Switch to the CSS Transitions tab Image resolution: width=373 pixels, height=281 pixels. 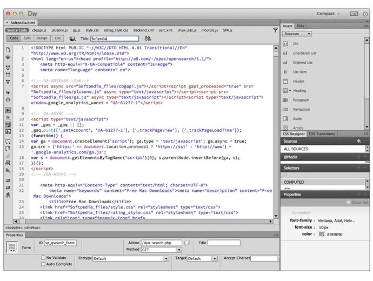click(x=322, y=134)
